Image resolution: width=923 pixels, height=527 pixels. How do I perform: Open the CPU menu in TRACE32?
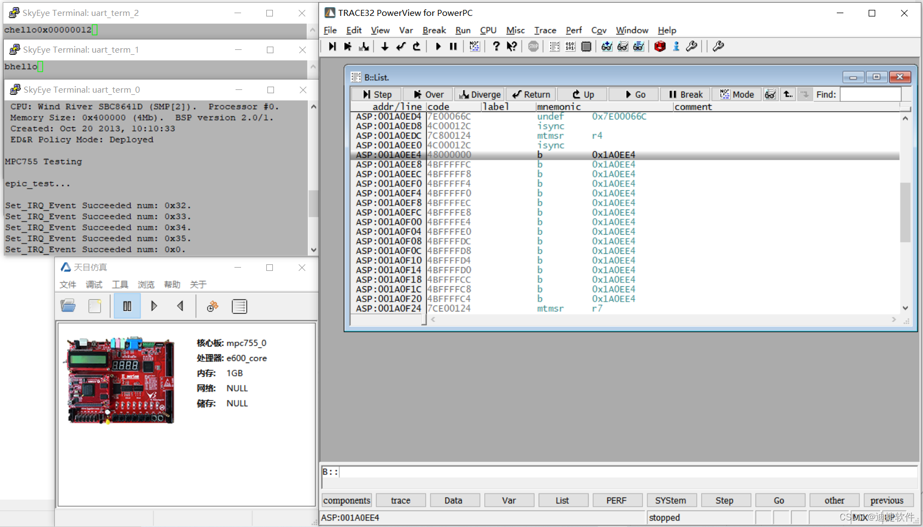[x=488, y=30]
